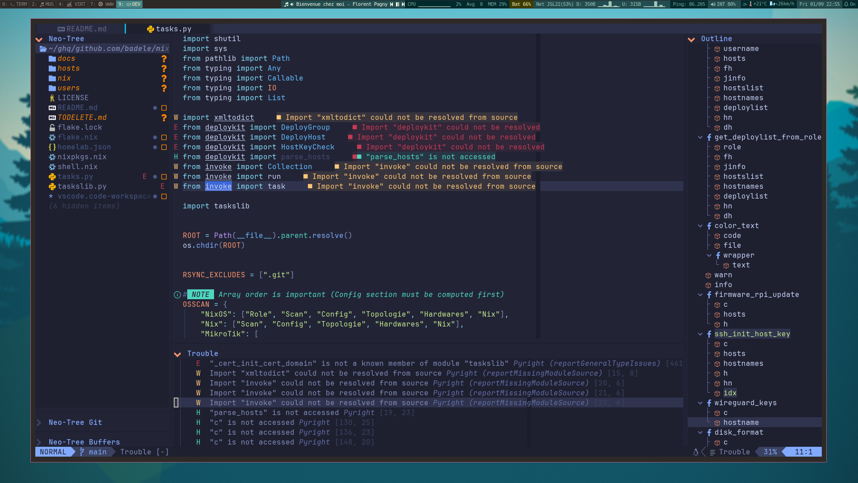Click the lock icon beside flake.lock

point(52,127)
